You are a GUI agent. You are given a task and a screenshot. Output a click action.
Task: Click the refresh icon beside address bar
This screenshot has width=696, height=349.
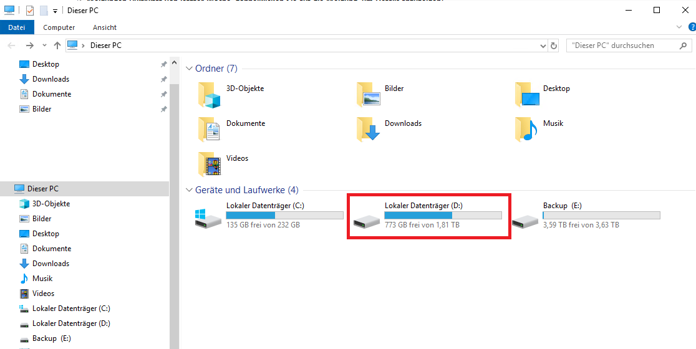coord(554,45)
